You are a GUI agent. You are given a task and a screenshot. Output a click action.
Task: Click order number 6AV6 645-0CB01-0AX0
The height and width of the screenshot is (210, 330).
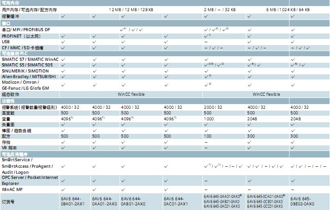tap(265, 201)
